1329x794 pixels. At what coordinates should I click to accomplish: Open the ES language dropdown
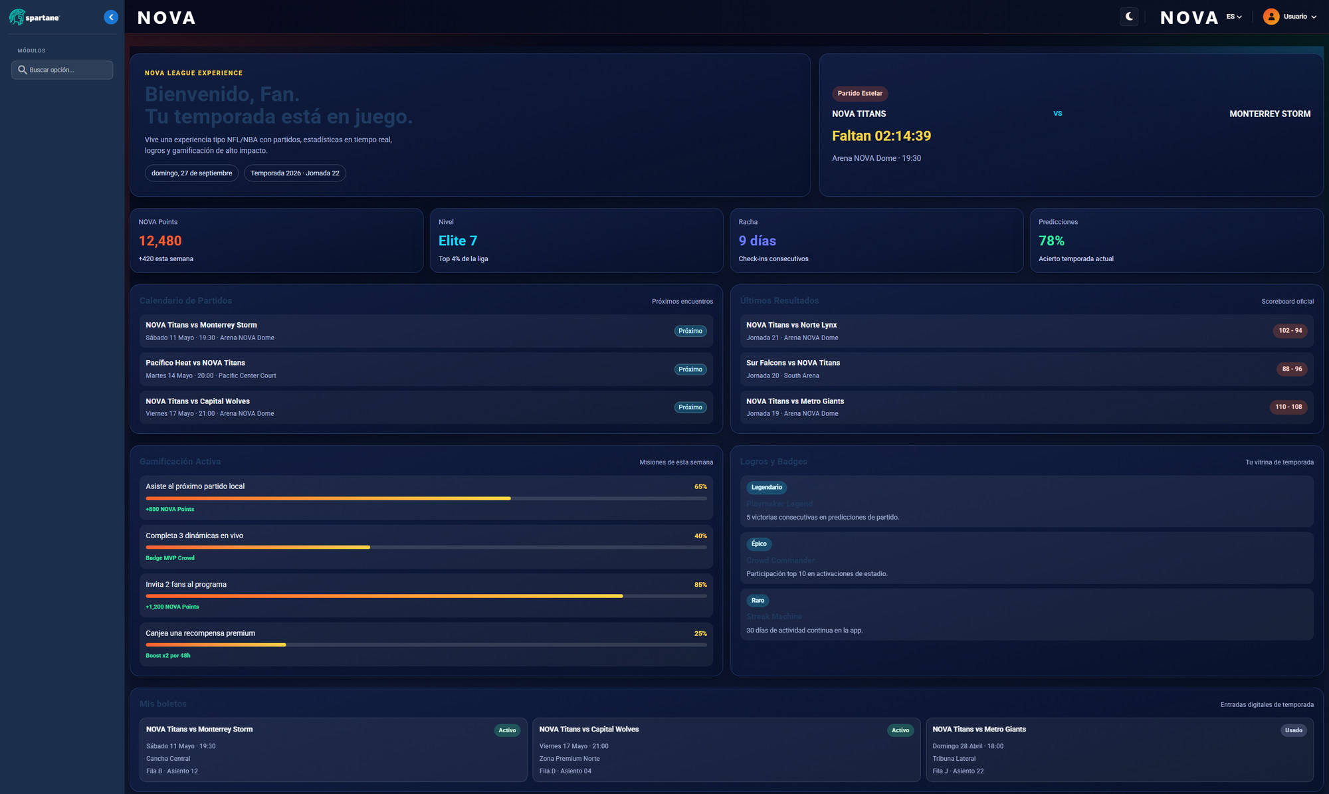click(x=1234, y=17)
